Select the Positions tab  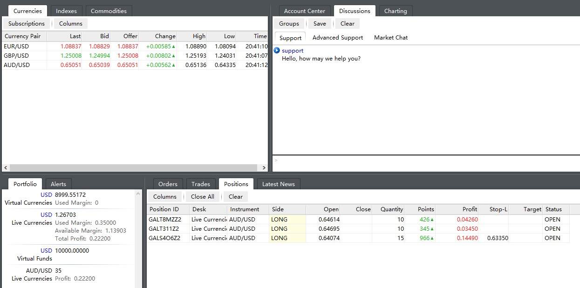[236, 184]
